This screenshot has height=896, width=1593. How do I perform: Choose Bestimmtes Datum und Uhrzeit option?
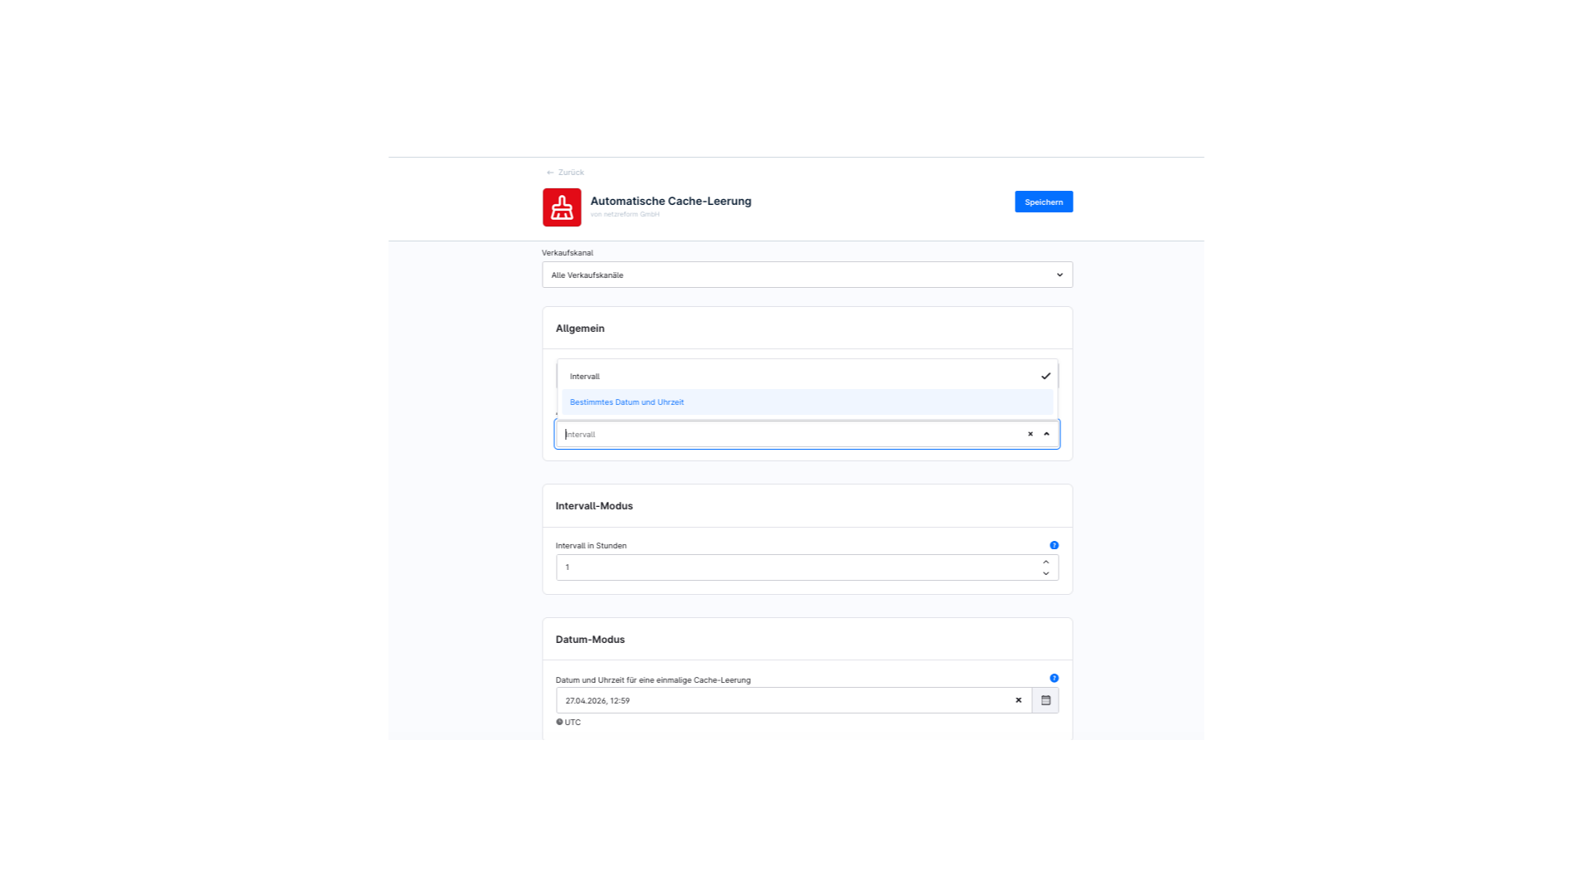pos(807,402)
